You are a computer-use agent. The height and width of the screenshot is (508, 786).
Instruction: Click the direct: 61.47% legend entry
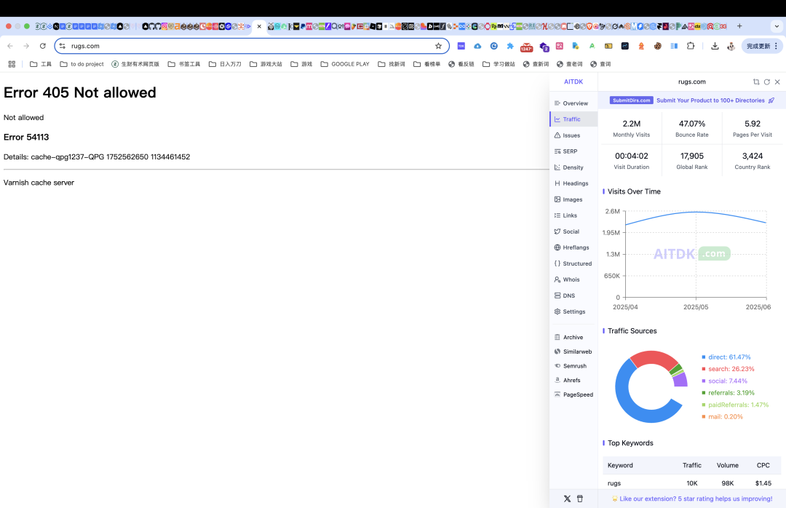pos(726,357)
